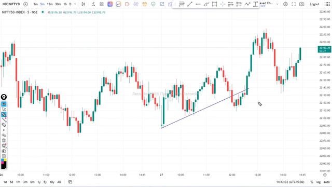Click the pop-out window icon
The image size is (332, 187).
162,4
